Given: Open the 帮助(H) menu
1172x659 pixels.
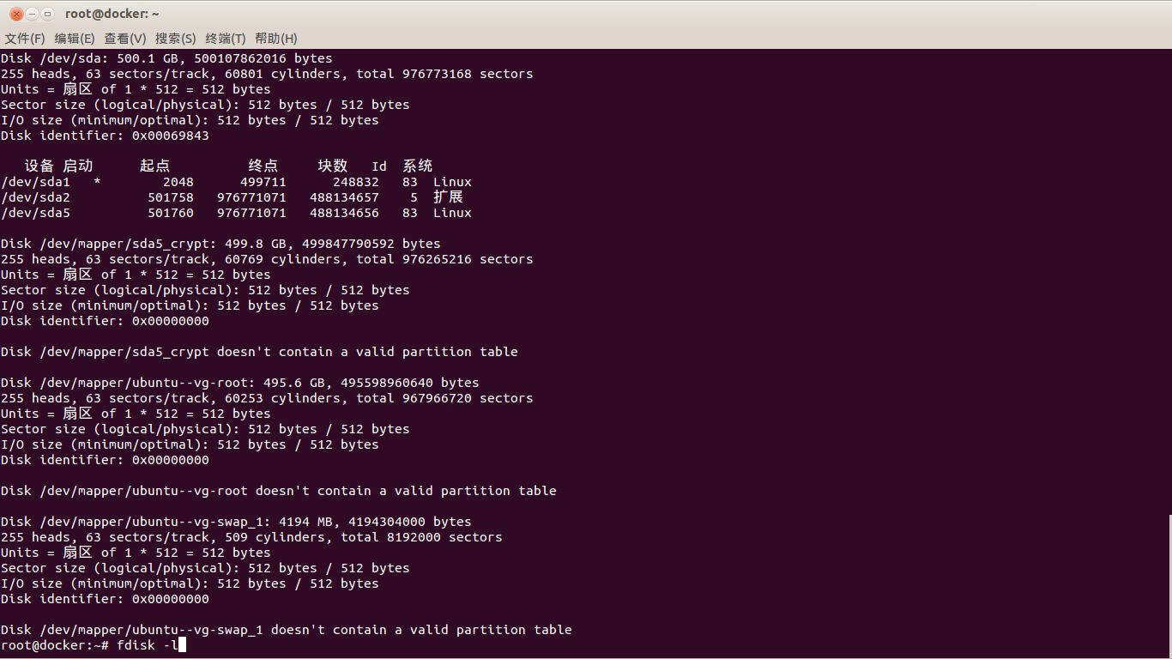Looking at the screenshot, I should click(276, 39).
